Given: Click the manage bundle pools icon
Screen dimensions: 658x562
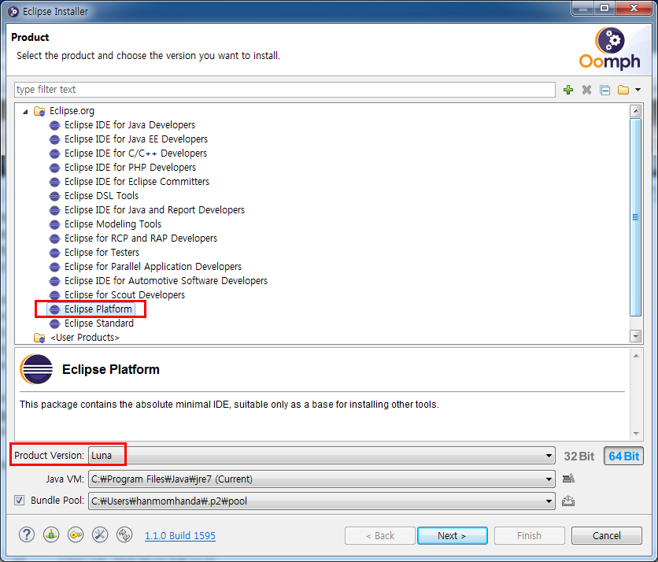Looking at the screenshot, I should coord(568,501).
